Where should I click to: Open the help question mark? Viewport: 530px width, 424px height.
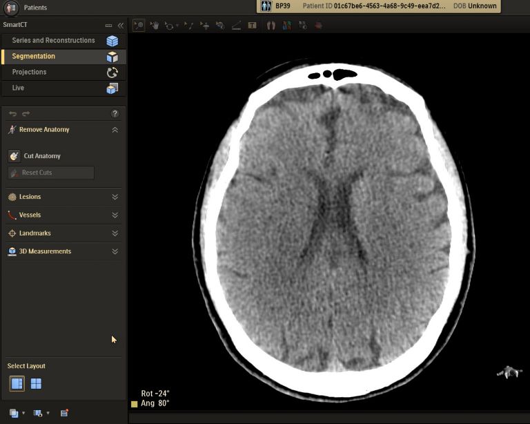[x=115, y=114]
